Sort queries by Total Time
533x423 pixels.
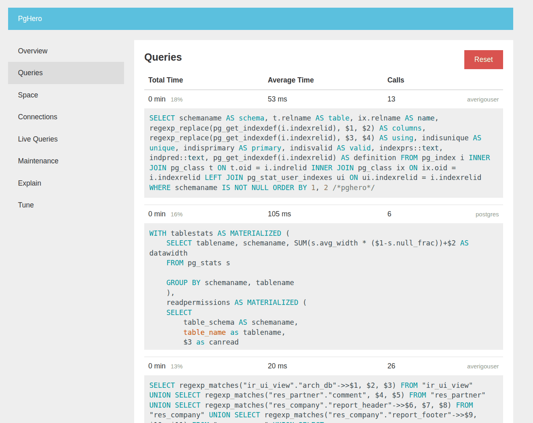pyautogui.click(x=166, y=80)
